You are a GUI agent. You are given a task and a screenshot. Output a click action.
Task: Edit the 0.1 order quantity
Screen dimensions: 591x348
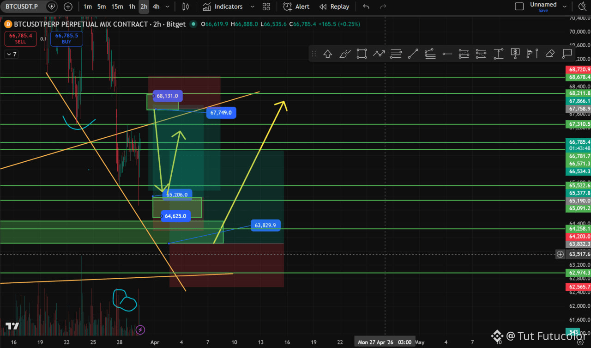[x=43, y=39]
